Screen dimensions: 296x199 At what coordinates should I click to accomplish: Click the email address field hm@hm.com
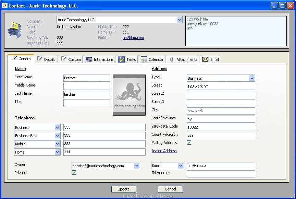click(221, 165)
